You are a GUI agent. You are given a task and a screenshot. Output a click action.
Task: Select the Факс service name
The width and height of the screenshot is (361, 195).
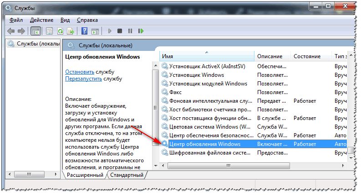[175, 92]
